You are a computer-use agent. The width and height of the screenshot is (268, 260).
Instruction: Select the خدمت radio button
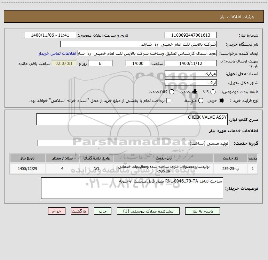[195, 92]
